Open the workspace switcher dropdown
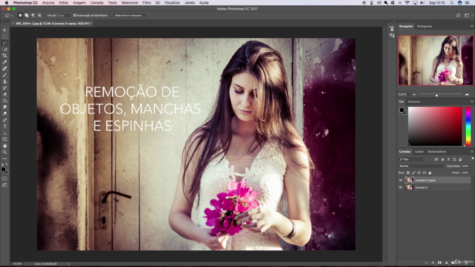This screenshot has height=267, width=475. click(468, 16)
